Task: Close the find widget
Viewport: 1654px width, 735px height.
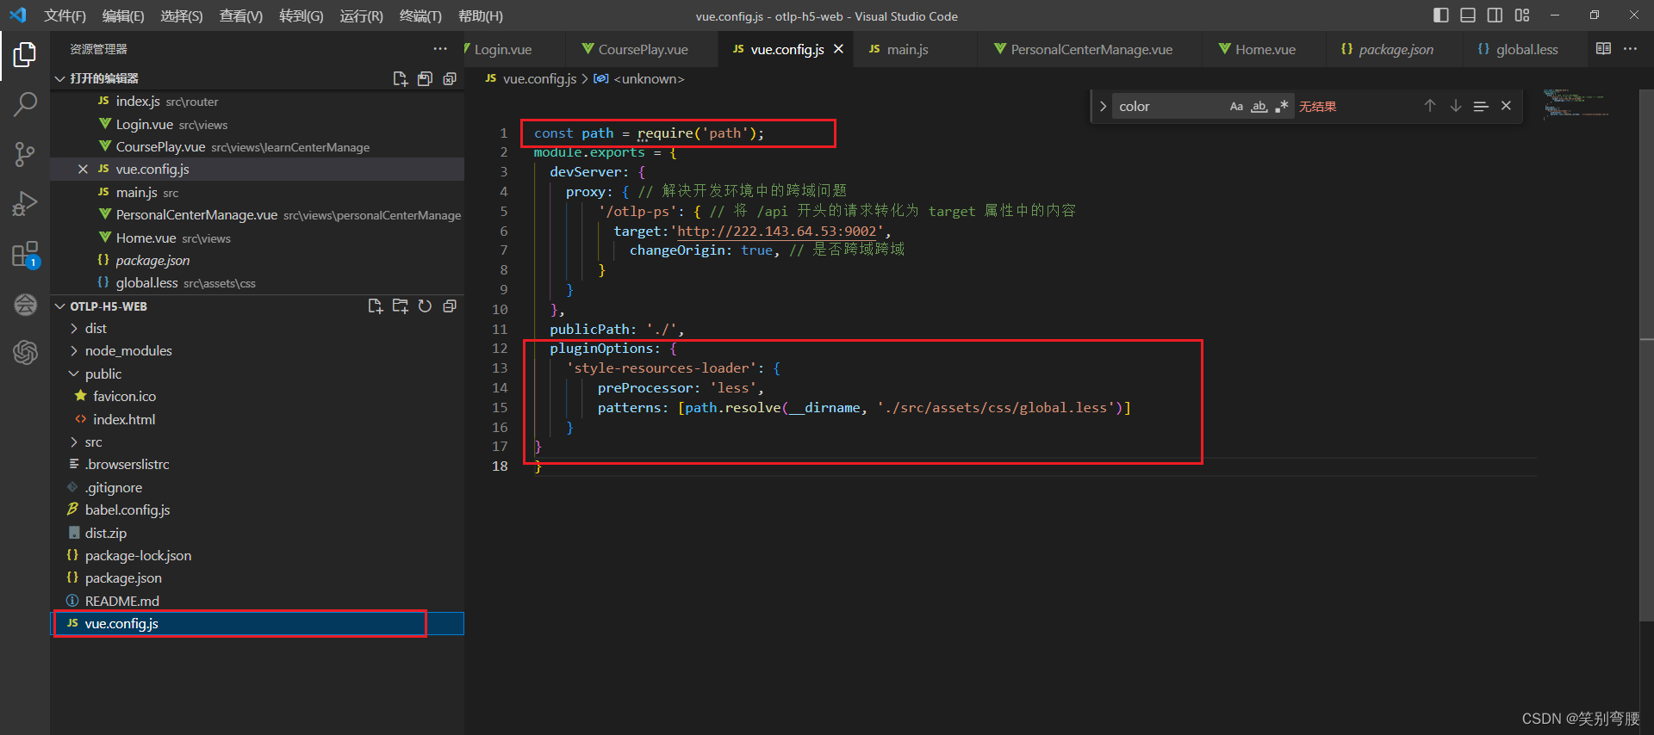Action: click(1506, 106)
